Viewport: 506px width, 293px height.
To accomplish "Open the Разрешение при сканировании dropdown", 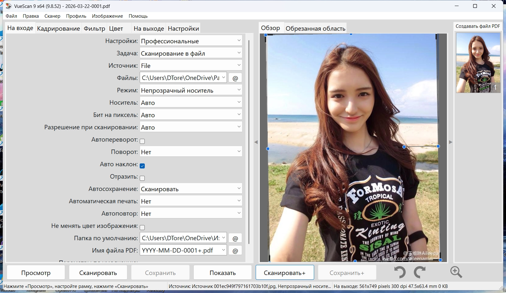I will click(x=191, y=127).
